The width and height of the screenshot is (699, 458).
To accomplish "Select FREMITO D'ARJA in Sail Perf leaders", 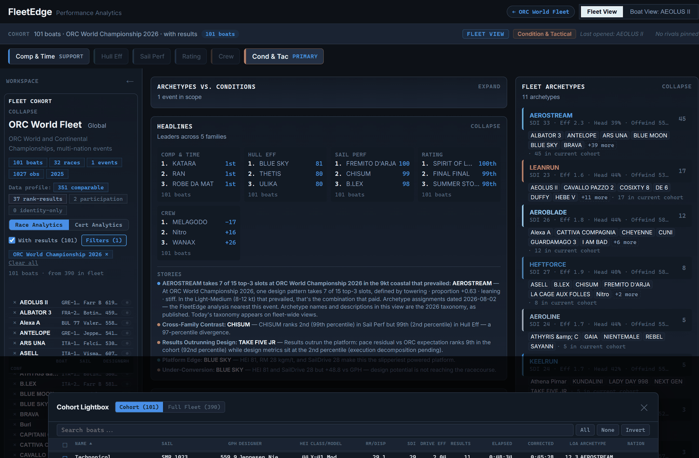I will click(x=371, y=164).
